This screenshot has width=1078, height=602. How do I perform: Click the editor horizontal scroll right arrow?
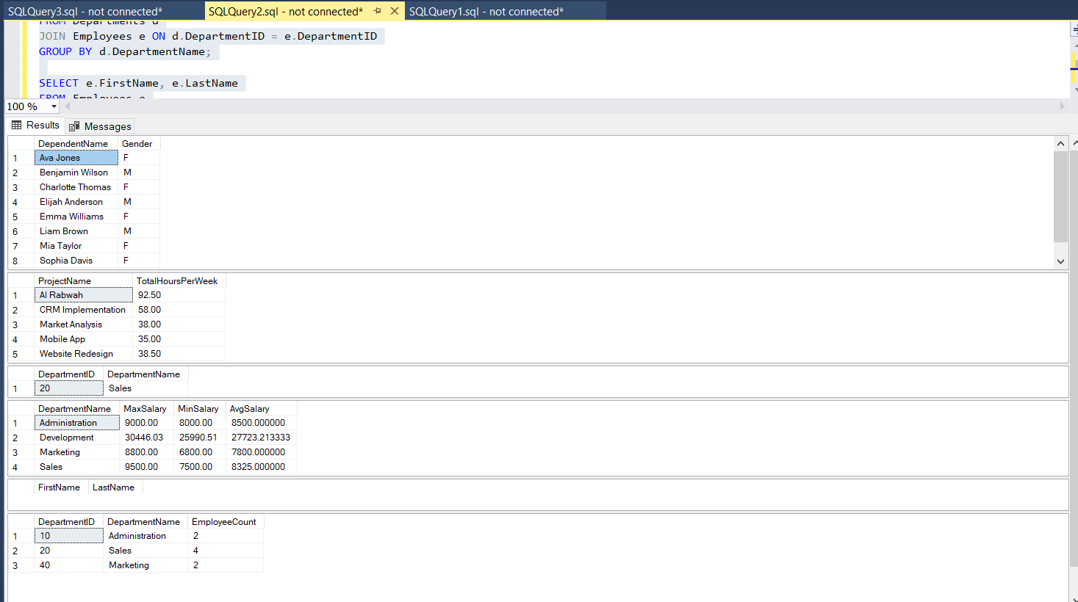pos(1062,106)
